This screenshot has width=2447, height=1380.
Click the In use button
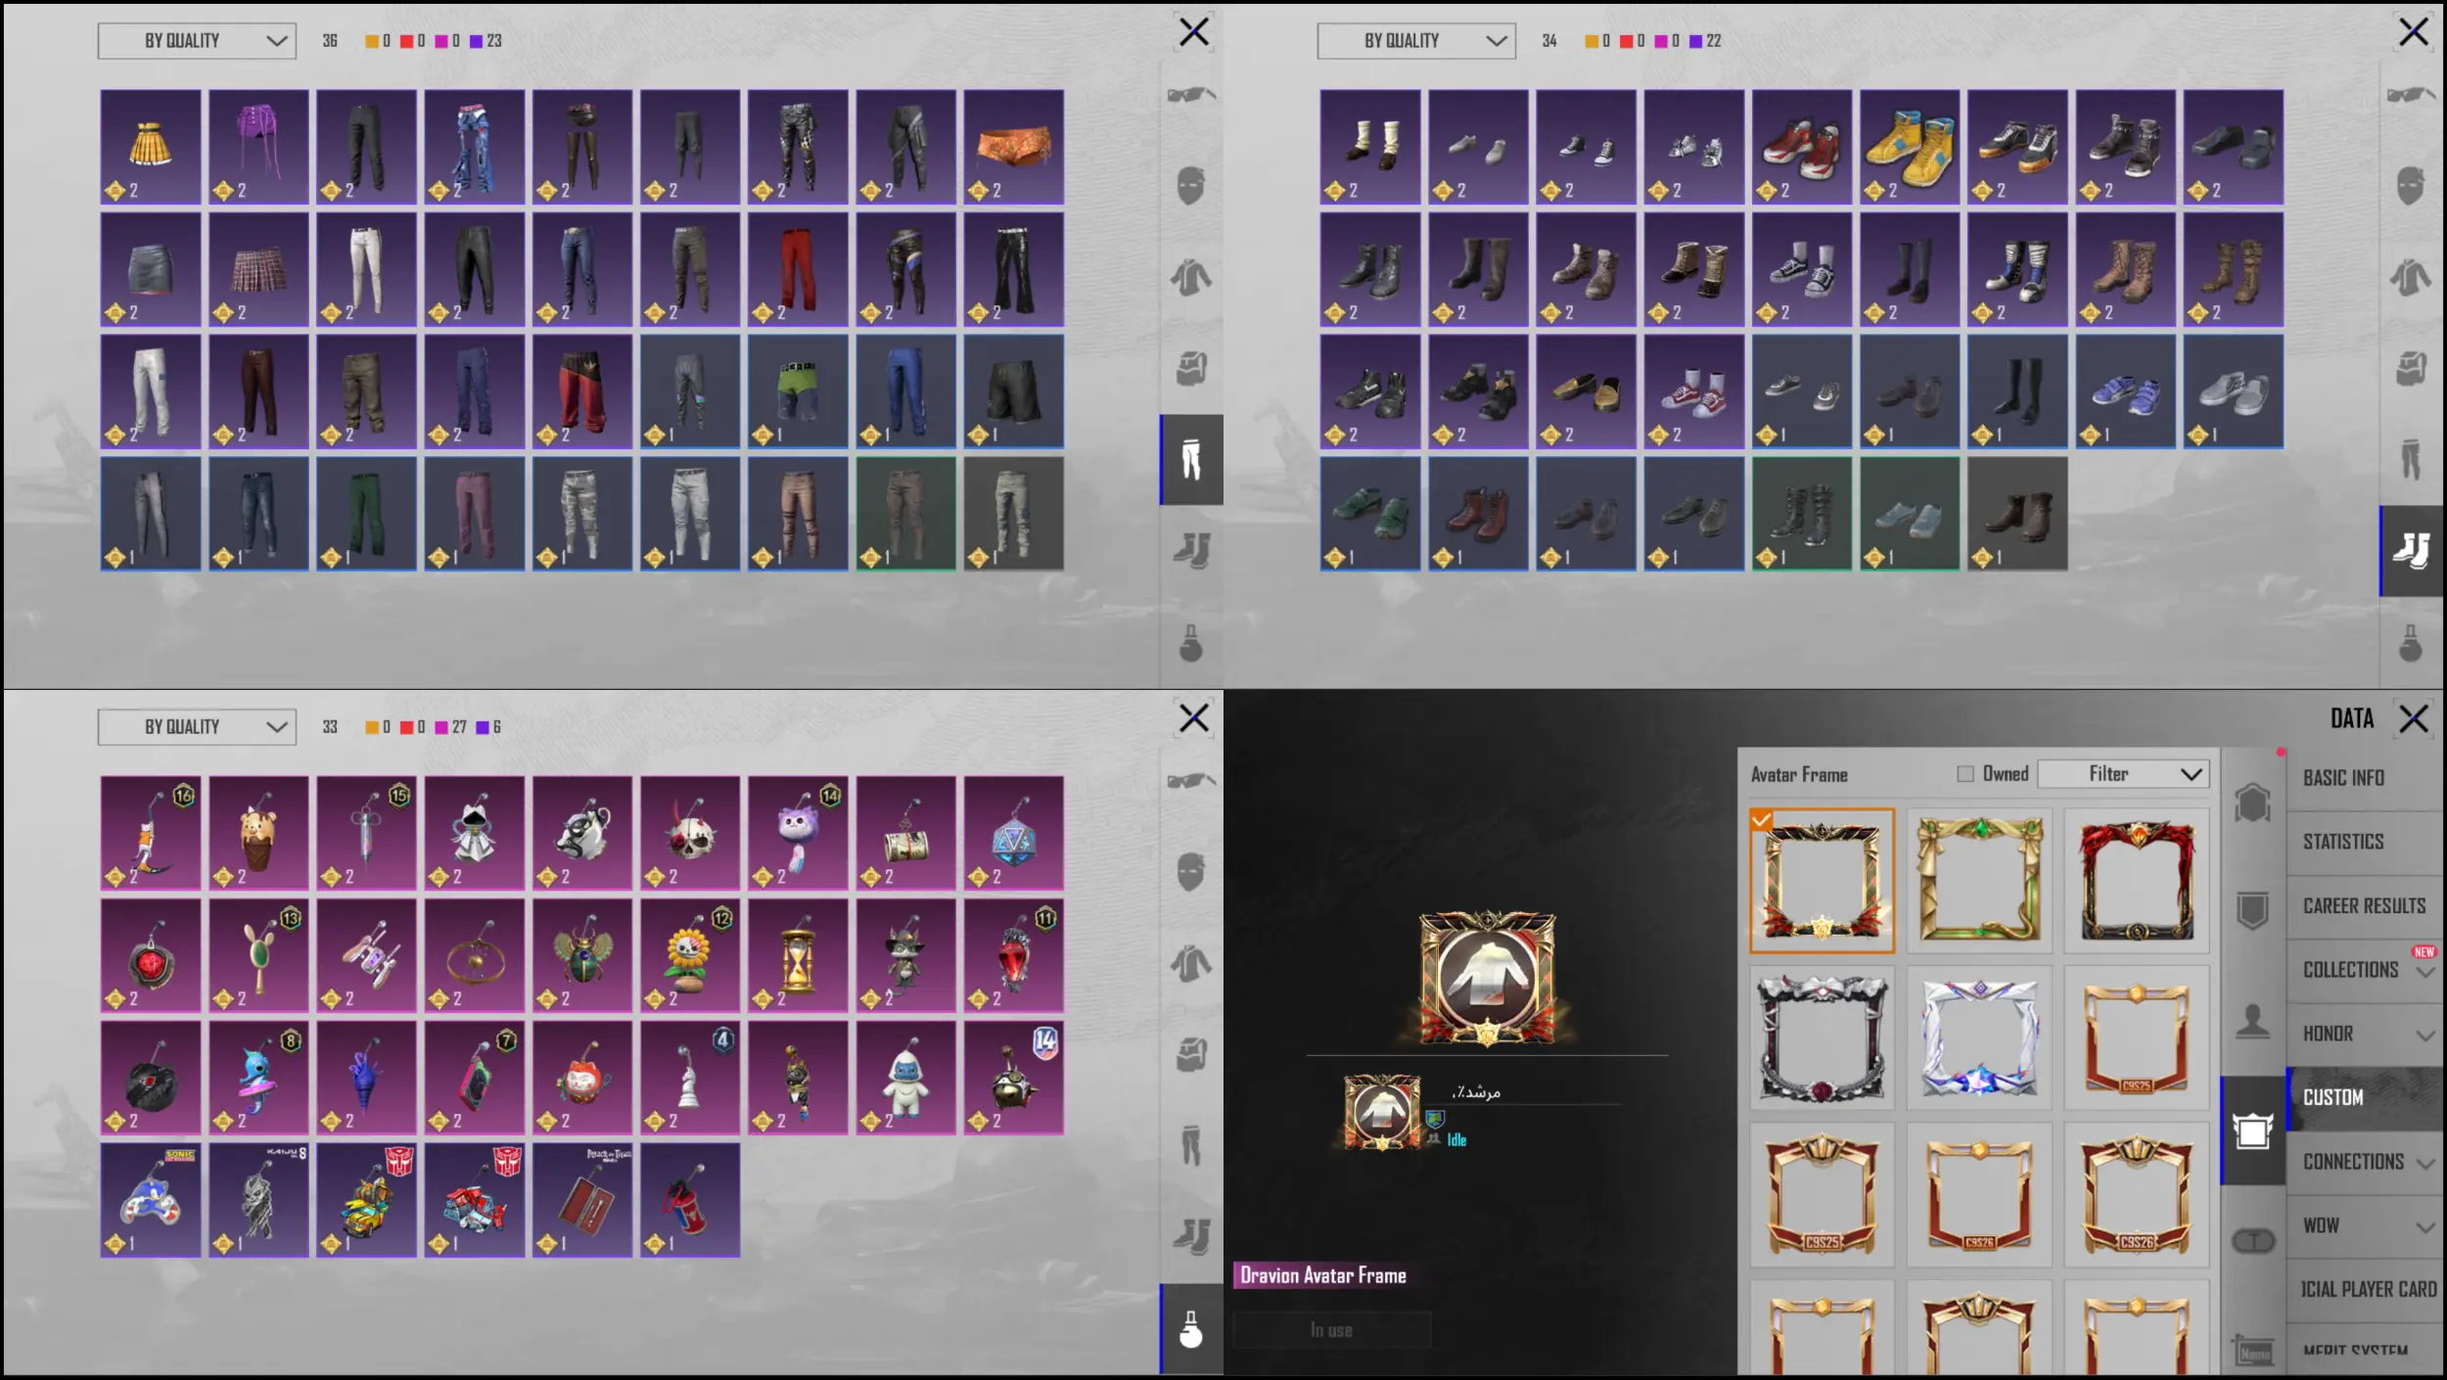point(1331,1330)
